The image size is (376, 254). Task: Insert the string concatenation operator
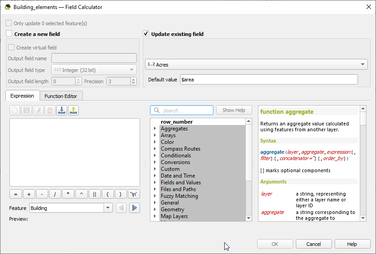pos(95,194)
